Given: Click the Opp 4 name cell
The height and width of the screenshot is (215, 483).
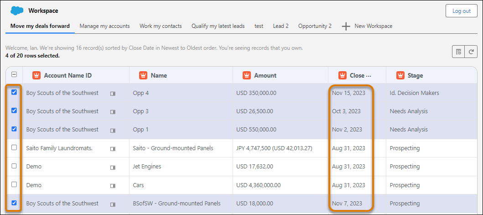Looking at the screenshot, I should (x=181, y=93).
